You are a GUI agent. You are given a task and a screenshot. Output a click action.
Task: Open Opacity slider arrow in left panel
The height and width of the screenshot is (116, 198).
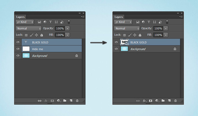(x=67, y=29)
